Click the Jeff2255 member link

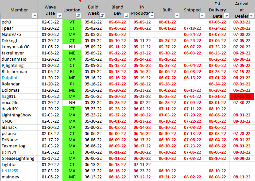pos(10,171)
